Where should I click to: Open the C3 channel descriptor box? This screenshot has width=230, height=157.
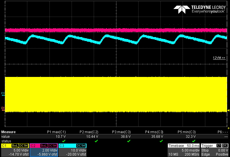72,150
